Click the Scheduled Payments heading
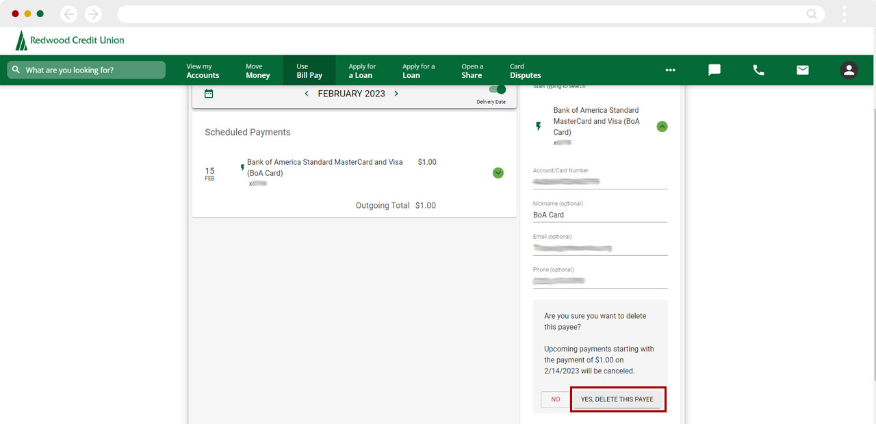Image resolution: width=876 pixels, height=424 pixels. click(248, 132)
